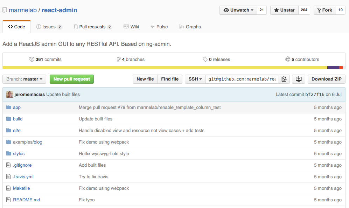The height and width of the screenshot is (208, 349).
Task: Click the .travis.yml file icon
Action: [x=8, y=176]
